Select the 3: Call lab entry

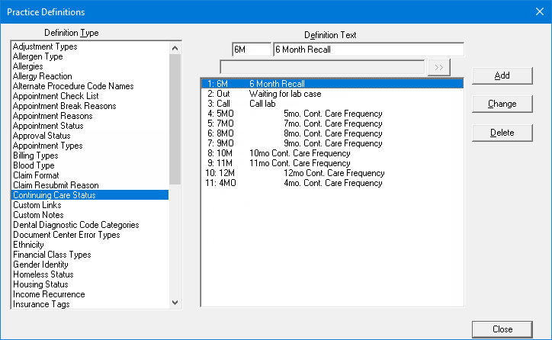263,104
